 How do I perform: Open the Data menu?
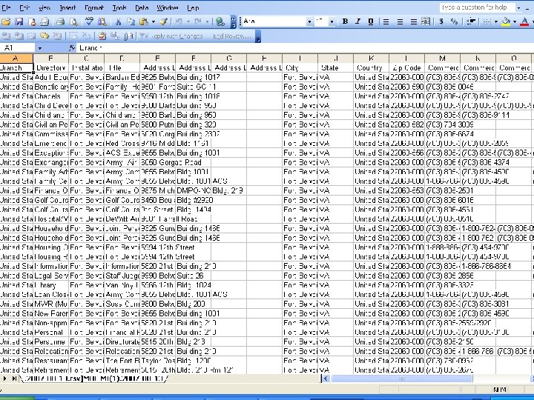coord(142,7)
